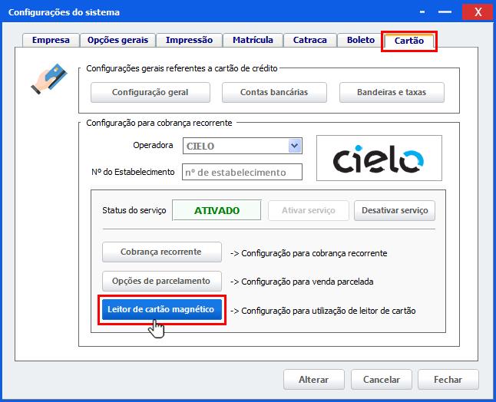Open Configuração geral settings
The image size is (496, 402).
[150, 92]
